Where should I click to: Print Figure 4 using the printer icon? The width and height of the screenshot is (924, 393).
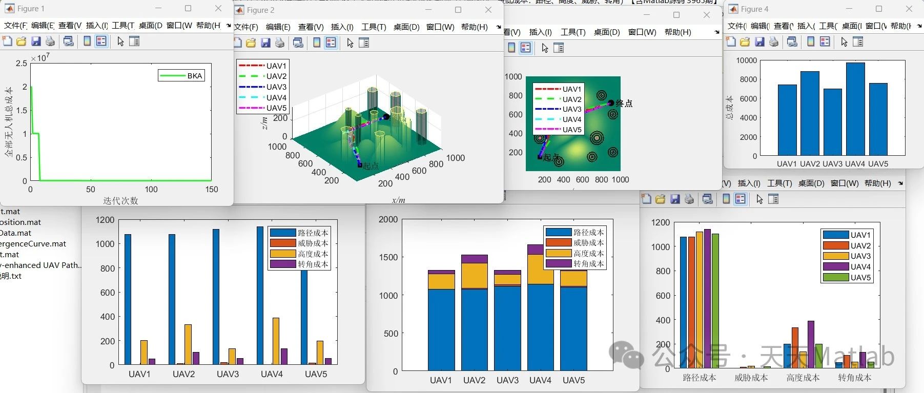774,42
